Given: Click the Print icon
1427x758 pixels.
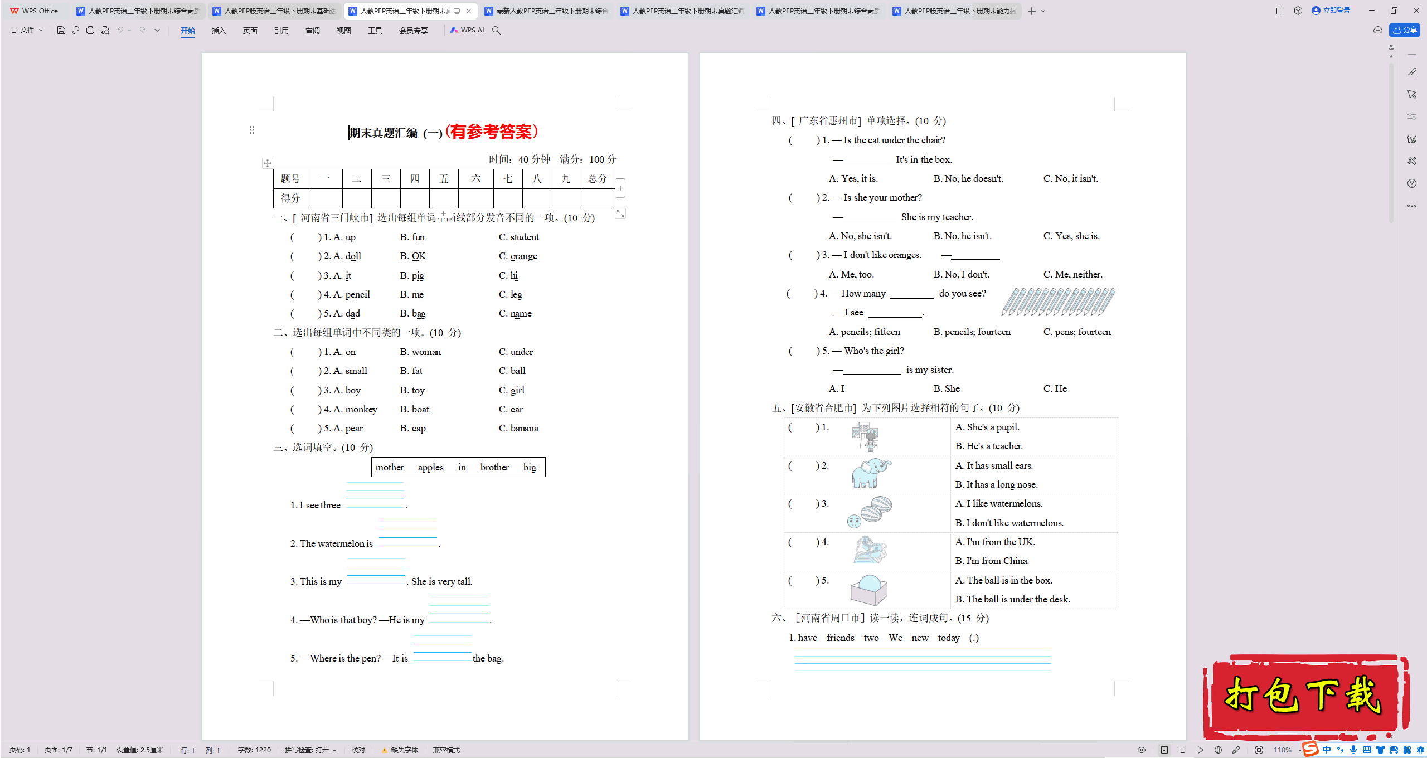Looking at the screenshot, I should click(90, 30).
